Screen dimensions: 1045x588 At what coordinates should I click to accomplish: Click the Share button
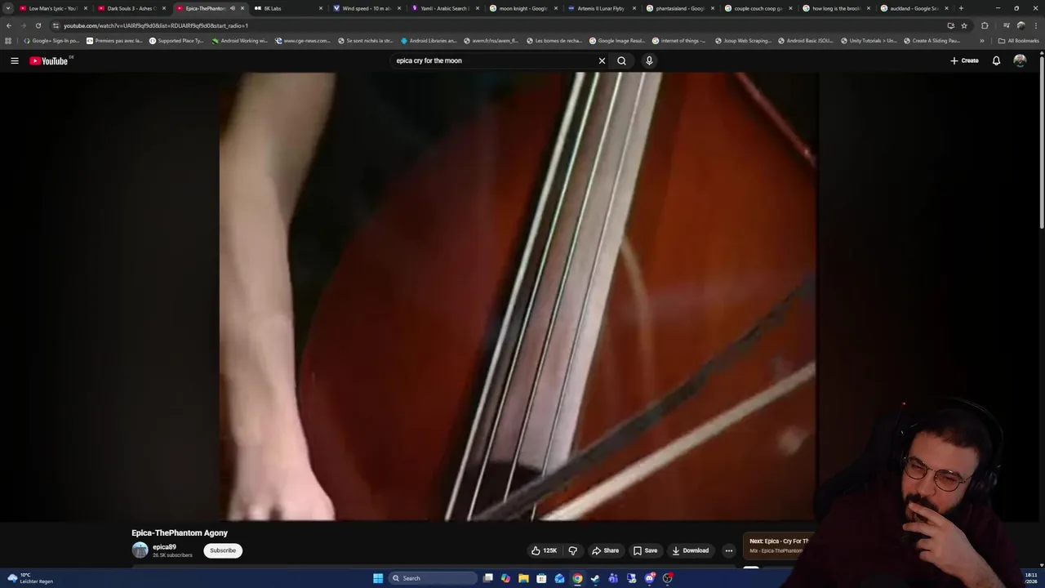[605, 550]
